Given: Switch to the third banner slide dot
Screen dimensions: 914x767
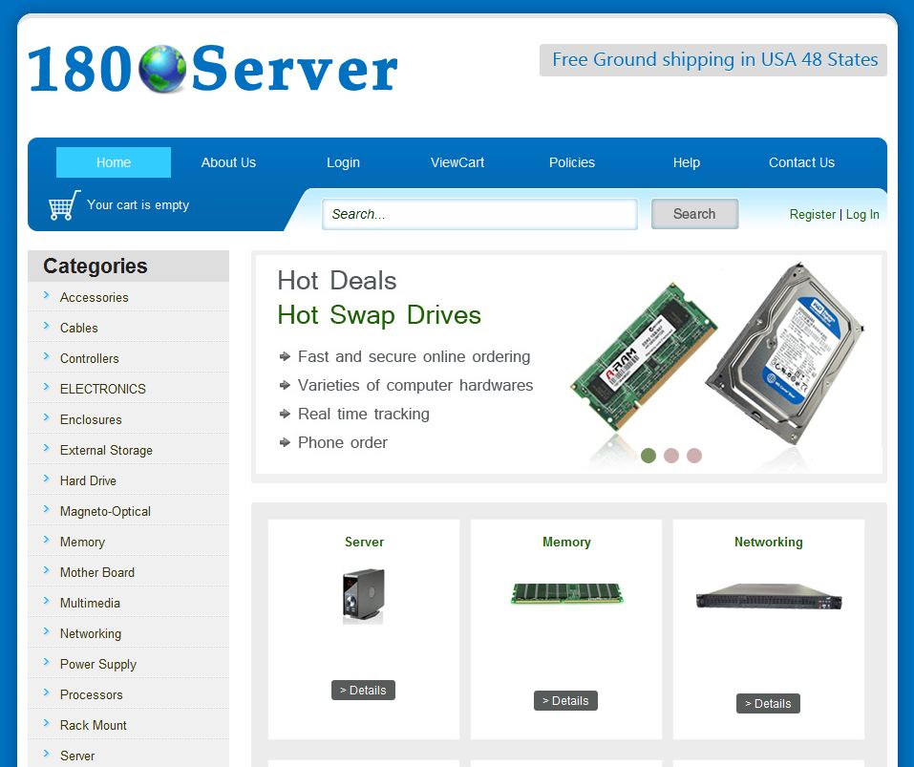Looking at the screenshot, I should click(x=694, y=456).
